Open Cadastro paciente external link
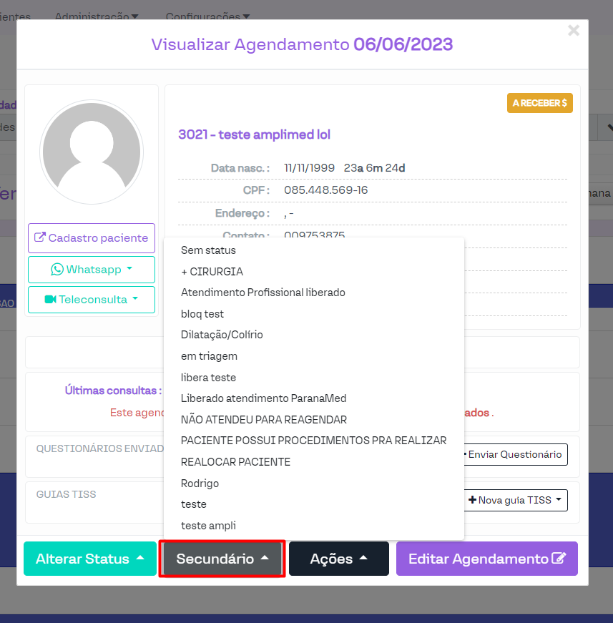The image size is (613, 623). [92, 238]
